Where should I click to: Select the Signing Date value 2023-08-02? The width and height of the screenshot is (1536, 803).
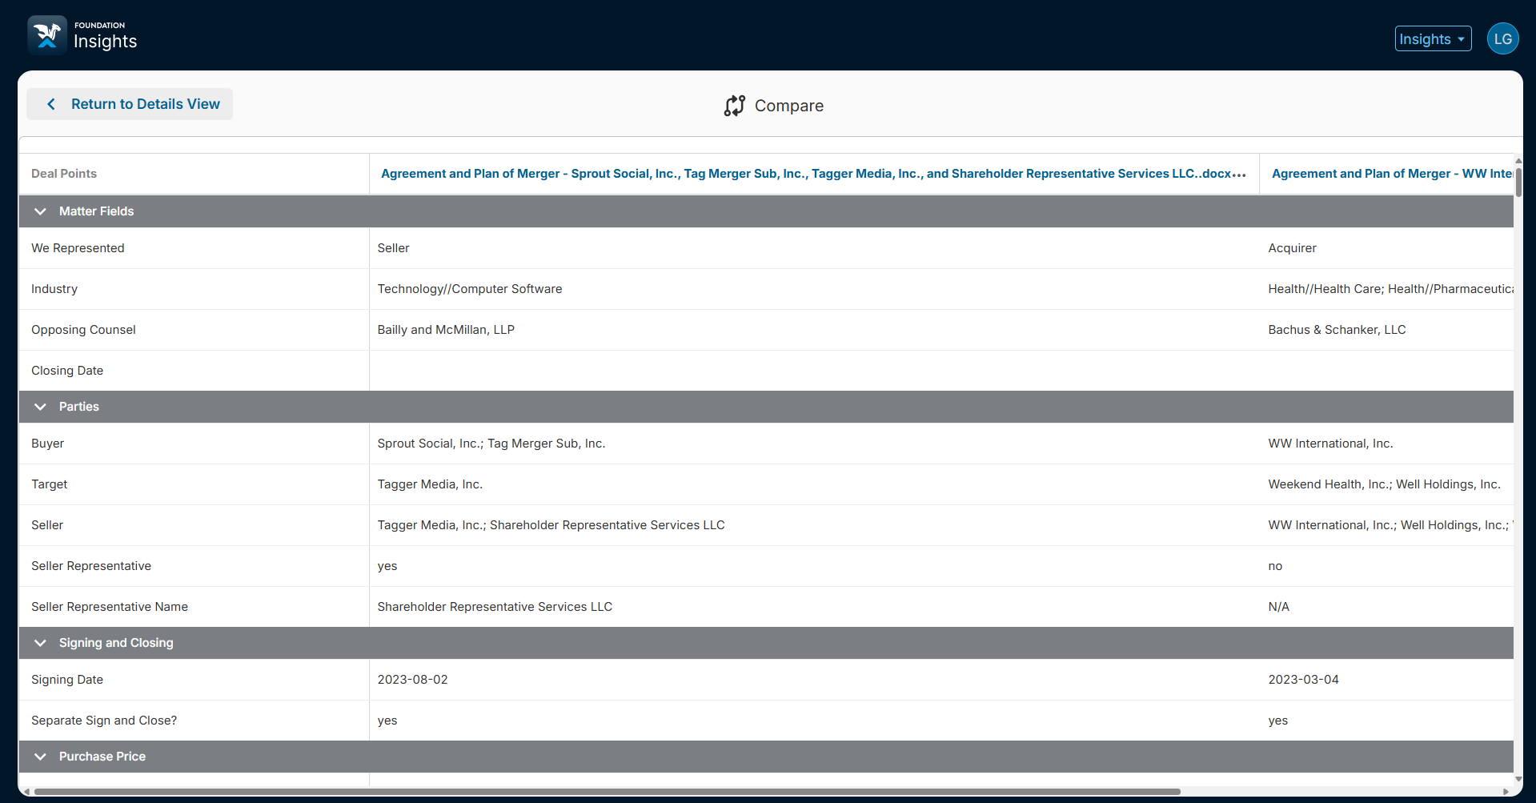click(412, 680)
